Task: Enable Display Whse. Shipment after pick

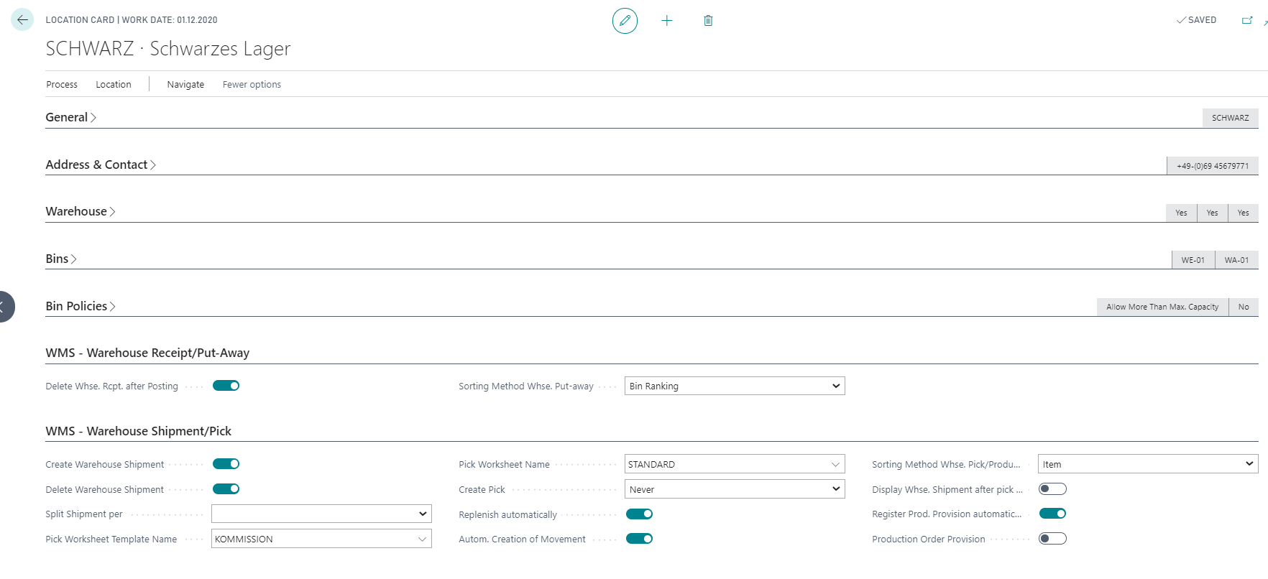Action: tap(1052, 489)
